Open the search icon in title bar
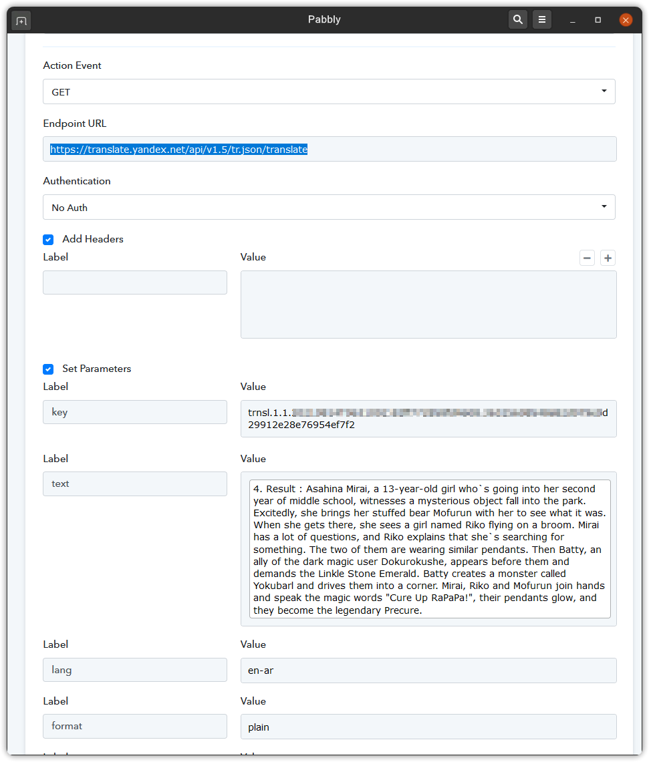 [x=518, y=19]
